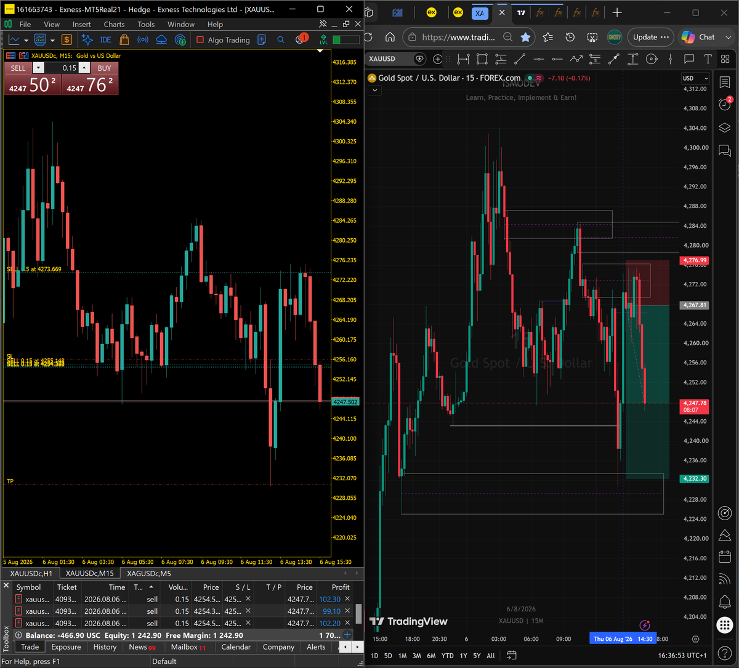The height and width of the screenshot is (668, 739).
Task: Switch to the XAGUSDc,M5 chart tab
Action: (x=148, y=573)
